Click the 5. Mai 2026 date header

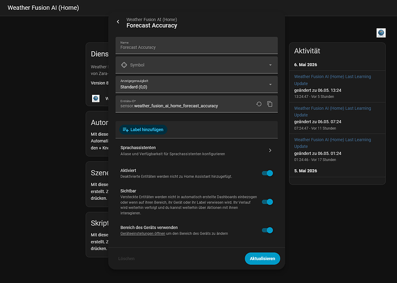pos(306,171)
